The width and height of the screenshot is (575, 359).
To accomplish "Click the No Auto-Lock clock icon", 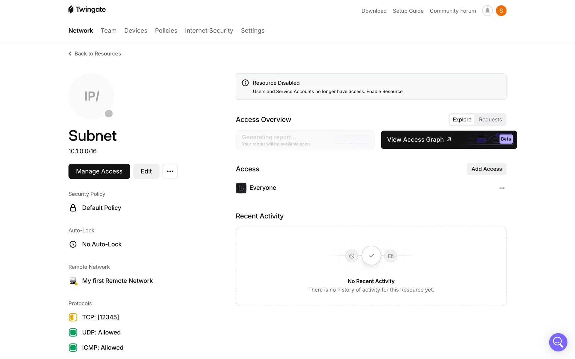I will coord(73,244).
